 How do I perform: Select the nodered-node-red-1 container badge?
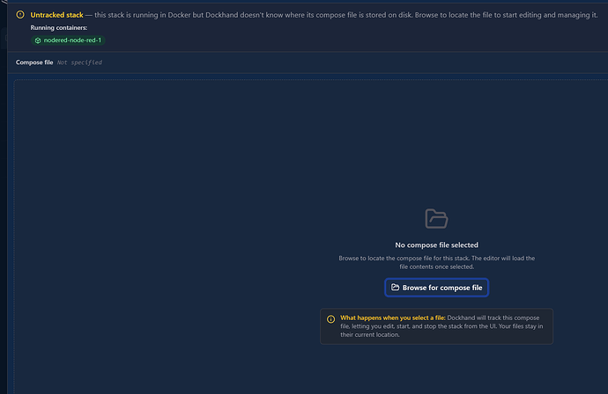[x=68, y=40]
